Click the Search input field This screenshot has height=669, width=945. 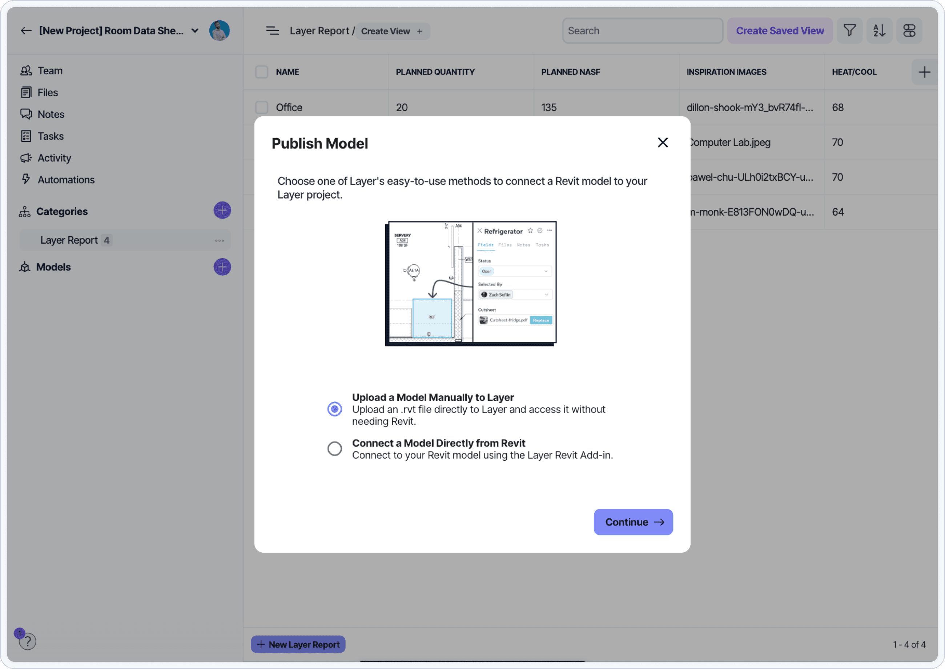click(642, 31)
